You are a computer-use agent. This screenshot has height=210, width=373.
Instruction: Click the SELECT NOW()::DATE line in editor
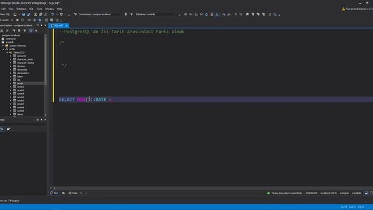pos(85,100)
